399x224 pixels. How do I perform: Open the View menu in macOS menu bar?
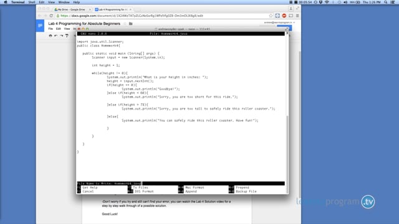(x=51, y=2)
